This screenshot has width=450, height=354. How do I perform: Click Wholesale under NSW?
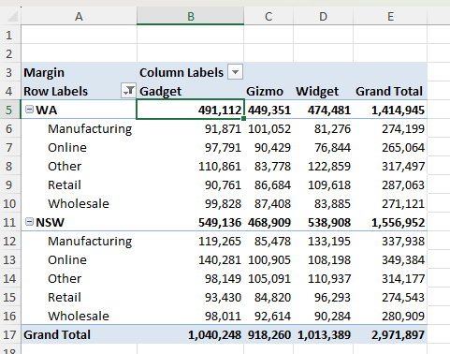point(79,316)
